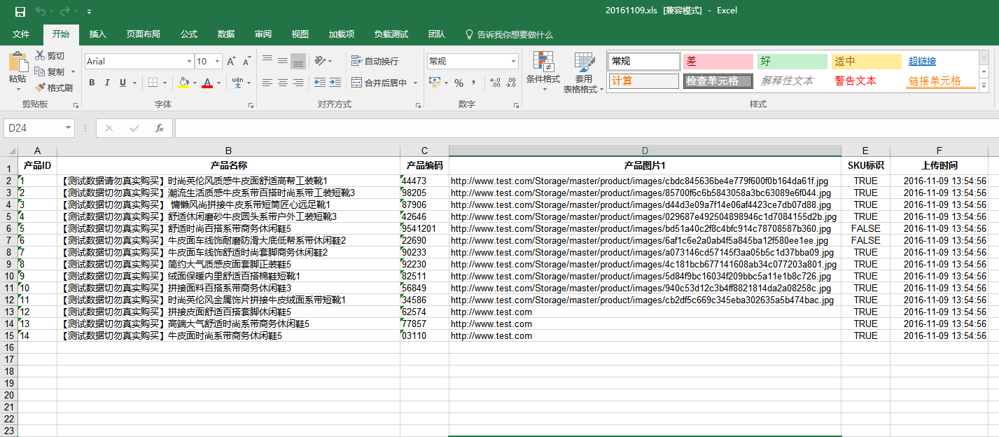The width and height of the screenshot is (999, 437).
Task: Open Conditional Formatting (条件格式)
Action: (x=543, y=71)
